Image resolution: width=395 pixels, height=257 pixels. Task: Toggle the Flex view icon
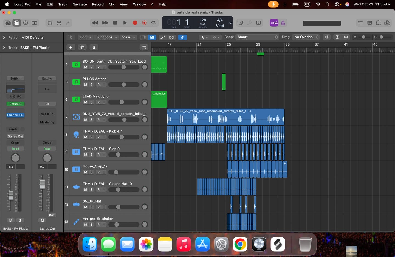171,37
